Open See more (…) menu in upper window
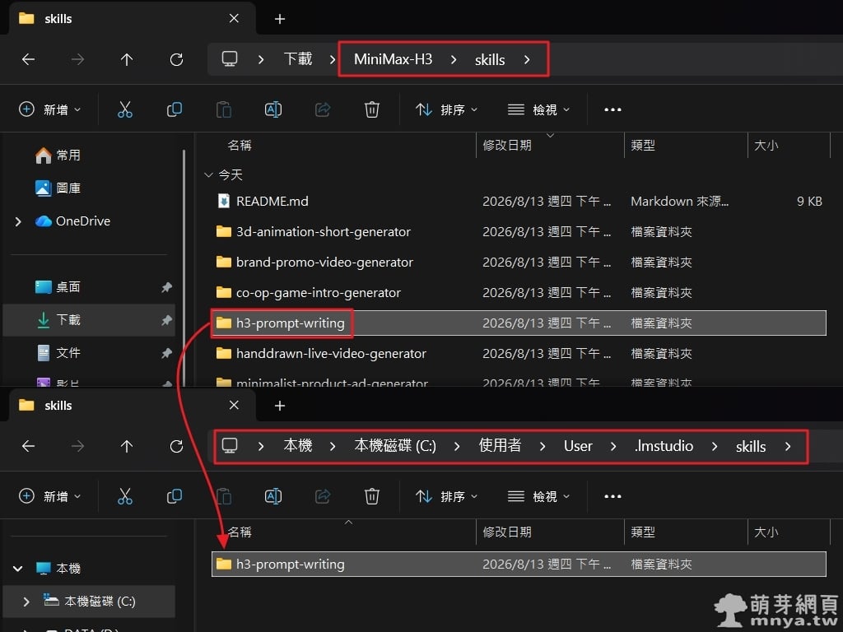This screenshot has width=843, height=632. coord(612,109)
